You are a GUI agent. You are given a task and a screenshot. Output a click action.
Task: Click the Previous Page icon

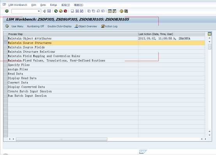tap(94, 11)
